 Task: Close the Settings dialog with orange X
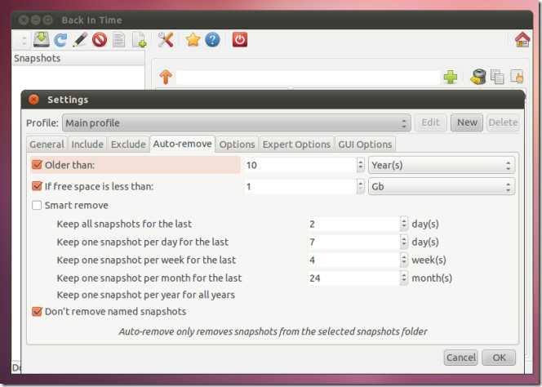tap(33, 100)
